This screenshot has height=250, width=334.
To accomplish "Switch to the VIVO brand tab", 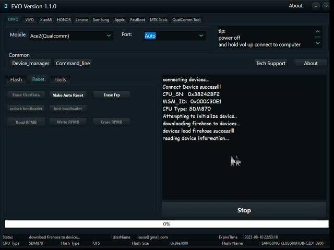I will click(x=30, y=20).
